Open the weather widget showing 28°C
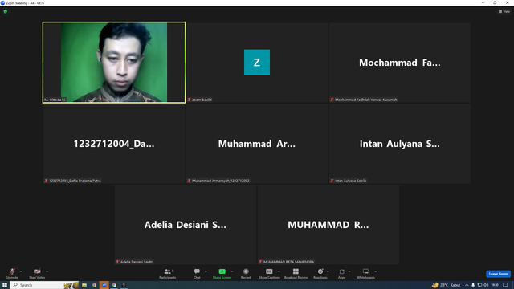The height and width of the screenshot is (289, 514). pos(447,285)
